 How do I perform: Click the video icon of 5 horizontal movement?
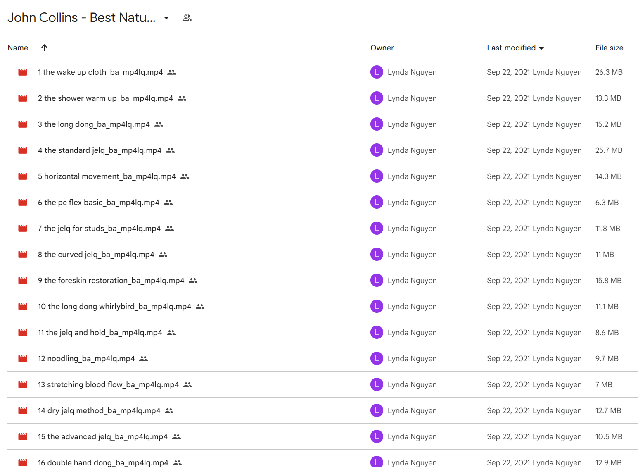pos(23,176)
